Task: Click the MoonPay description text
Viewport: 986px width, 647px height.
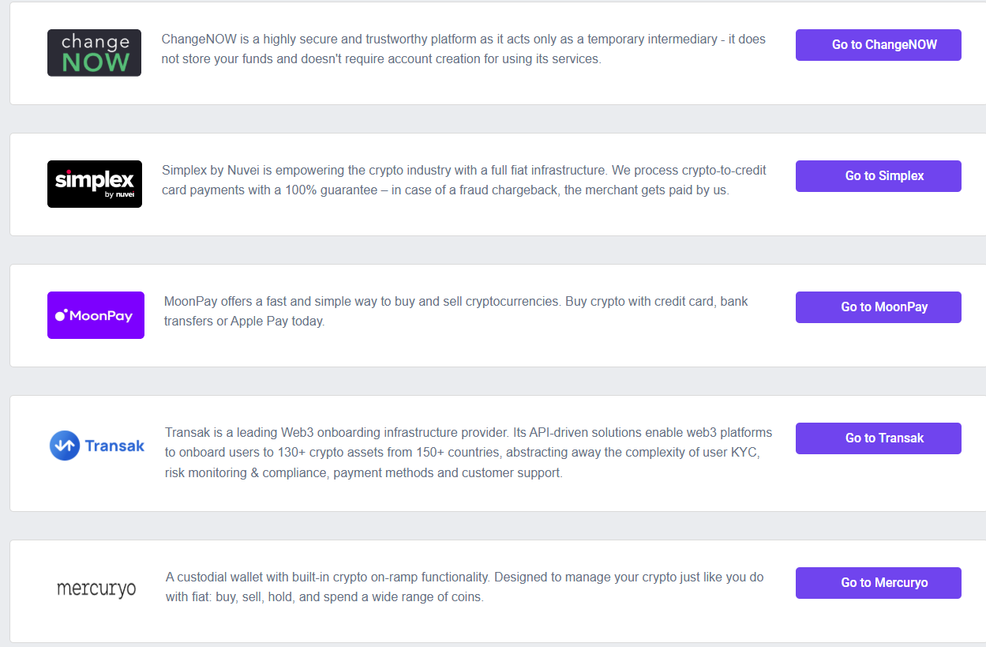Action: [x=456, y=311]
